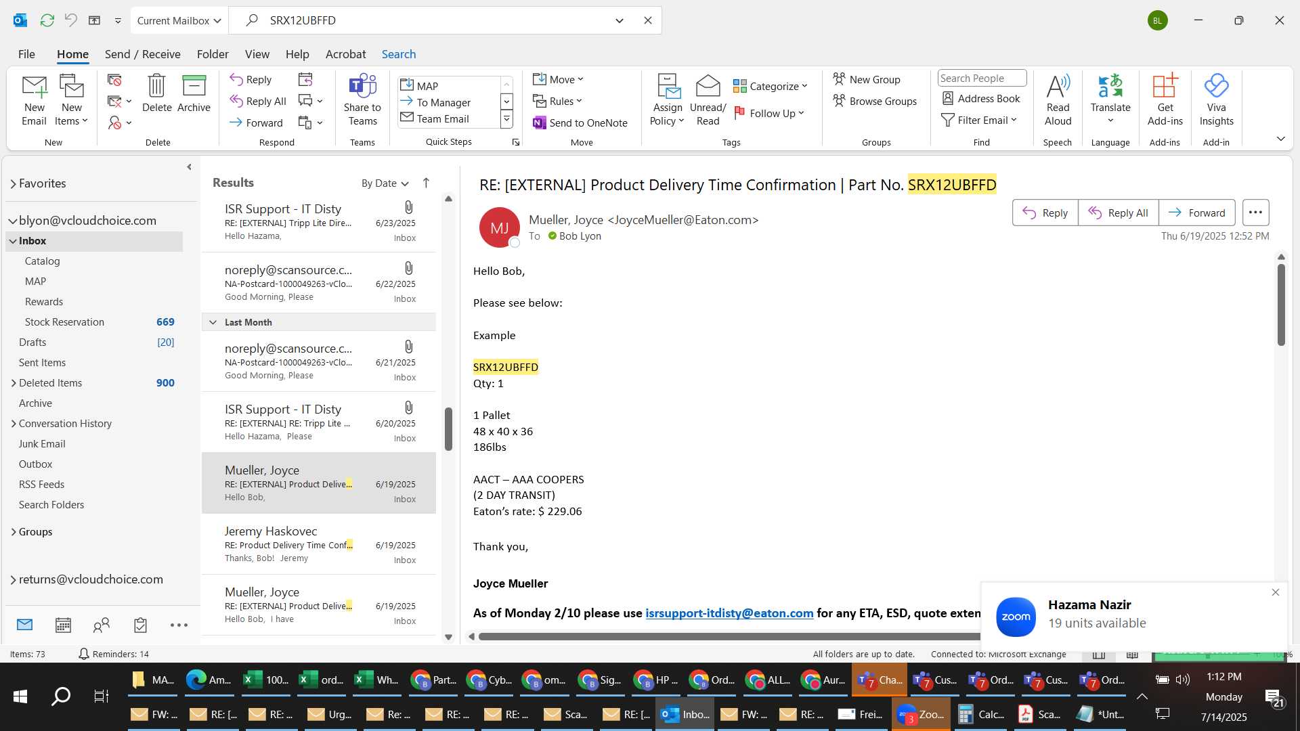This screenshot has height=731, width=1300.
Task: Click Browse Groups
Action: [x=875, y=101]
